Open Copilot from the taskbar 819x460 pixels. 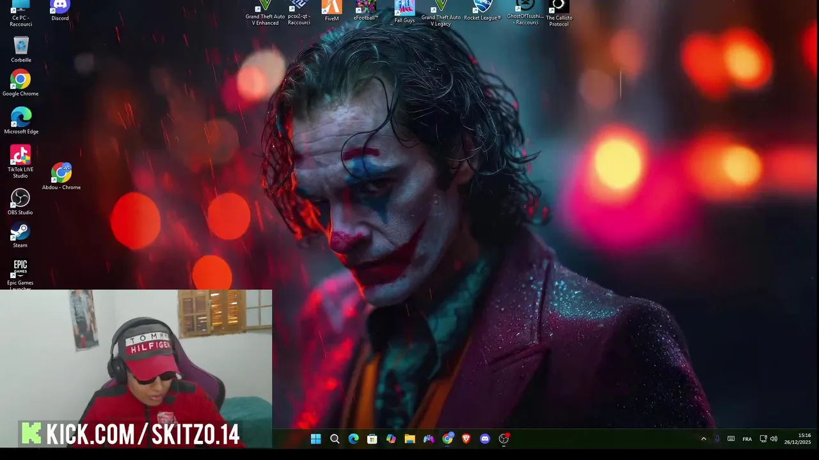(x=391, y=438)
